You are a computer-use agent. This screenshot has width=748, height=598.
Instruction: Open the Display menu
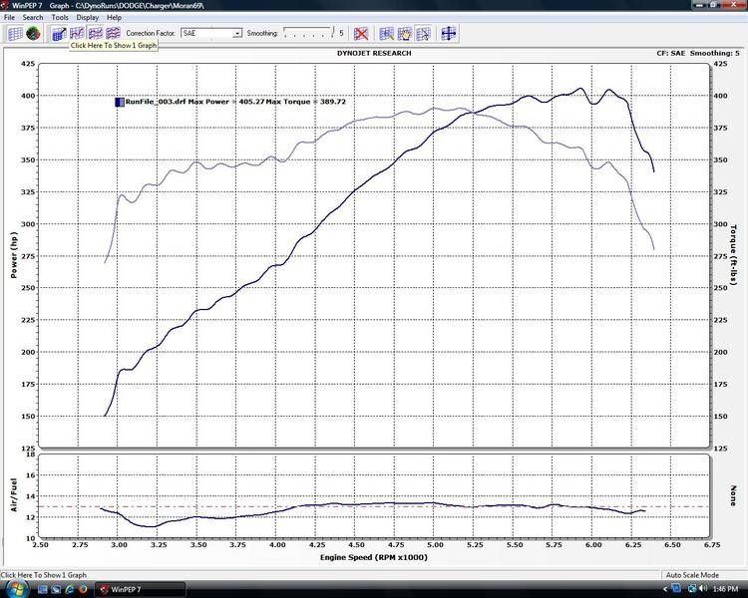[x=88, y=17]
